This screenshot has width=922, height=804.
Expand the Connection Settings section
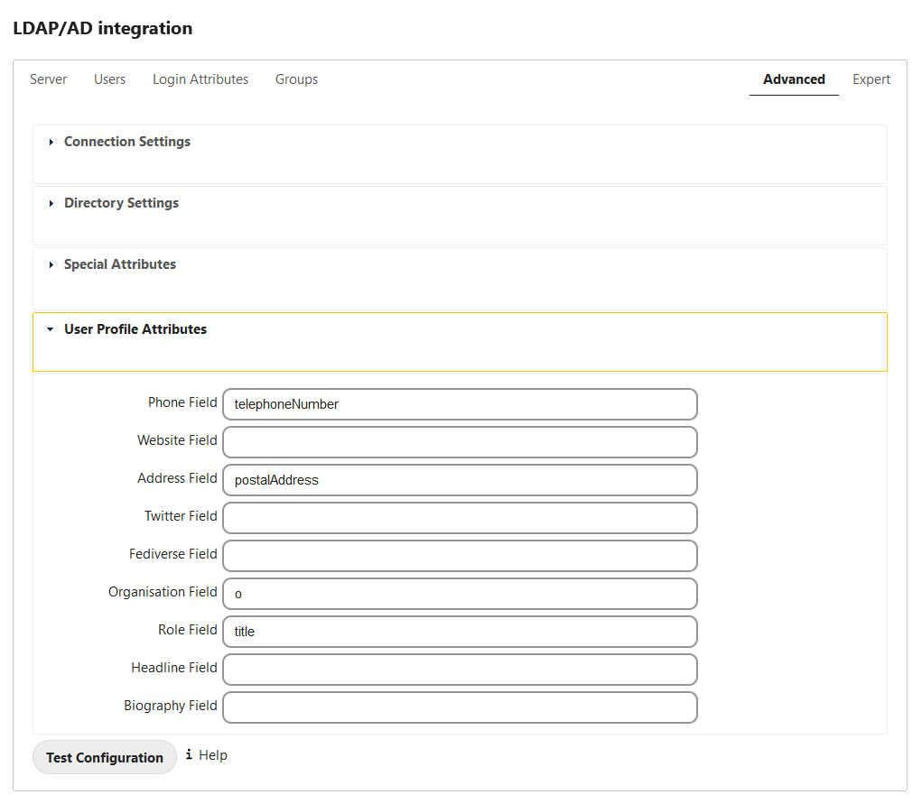tap(126, 142)
